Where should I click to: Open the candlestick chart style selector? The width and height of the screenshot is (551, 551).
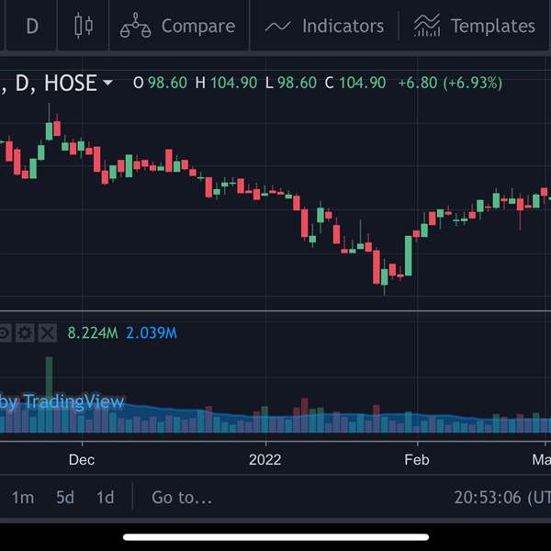(x=84, y=26)
